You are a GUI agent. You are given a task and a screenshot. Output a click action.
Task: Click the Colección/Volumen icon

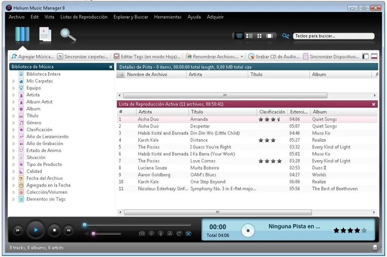pyautogui.click(x=21, y=192)
